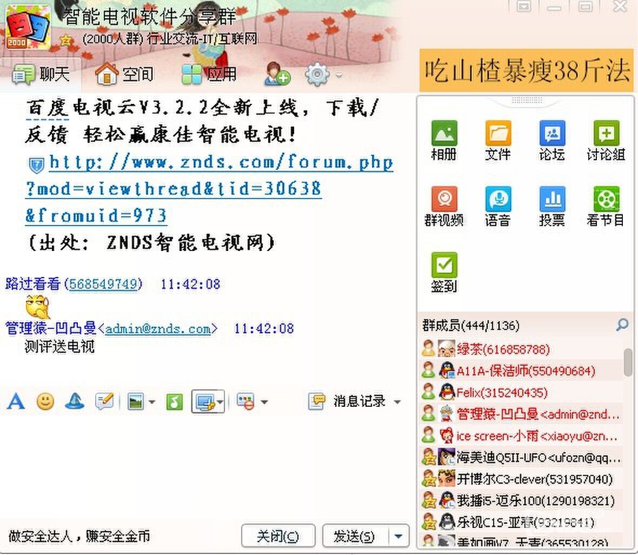Click sender number 568549749 link
Image resolution: width=638 pixels, height=555 pixels.
(x=104, y=283)
